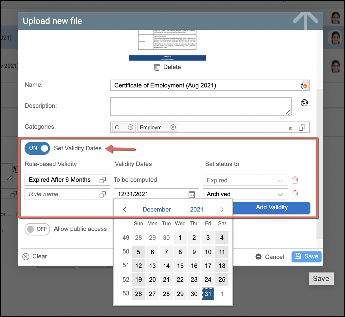Click 2021 year header in calendar
Viewport: 345px width, 317px height.
point(196,210)
